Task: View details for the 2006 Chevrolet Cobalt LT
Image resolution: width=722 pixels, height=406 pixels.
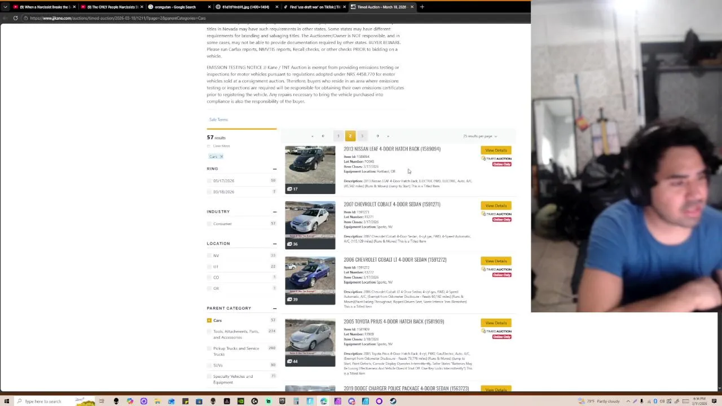Action: pos(496,261)
